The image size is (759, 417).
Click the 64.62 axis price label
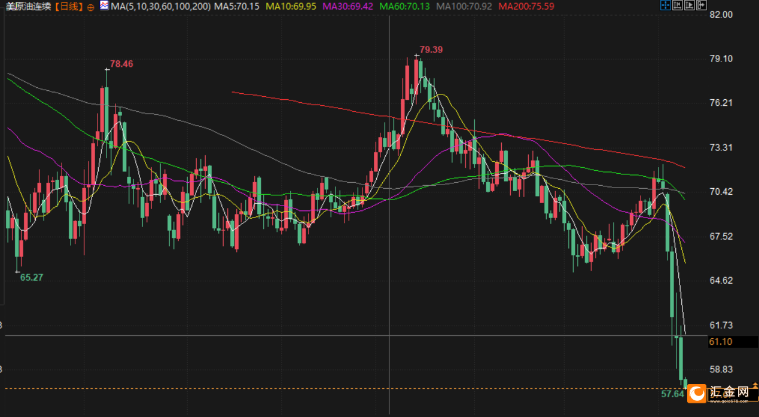coord(721,280)
